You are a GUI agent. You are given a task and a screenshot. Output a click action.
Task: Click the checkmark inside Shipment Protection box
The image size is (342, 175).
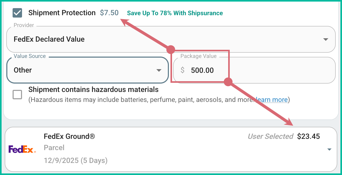[x=17, y=13]
